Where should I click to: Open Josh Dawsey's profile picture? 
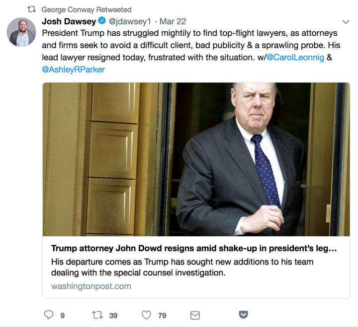21,32
